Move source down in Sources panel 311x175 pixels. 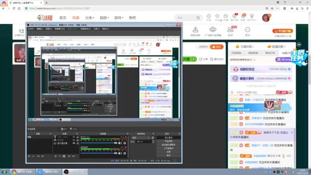click(73, 156)
